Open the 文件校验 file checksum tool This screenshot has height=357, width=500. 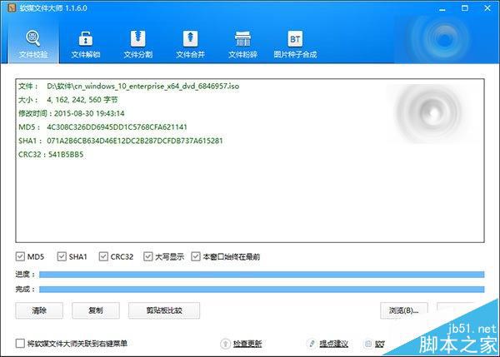click(x=33, y=44)
